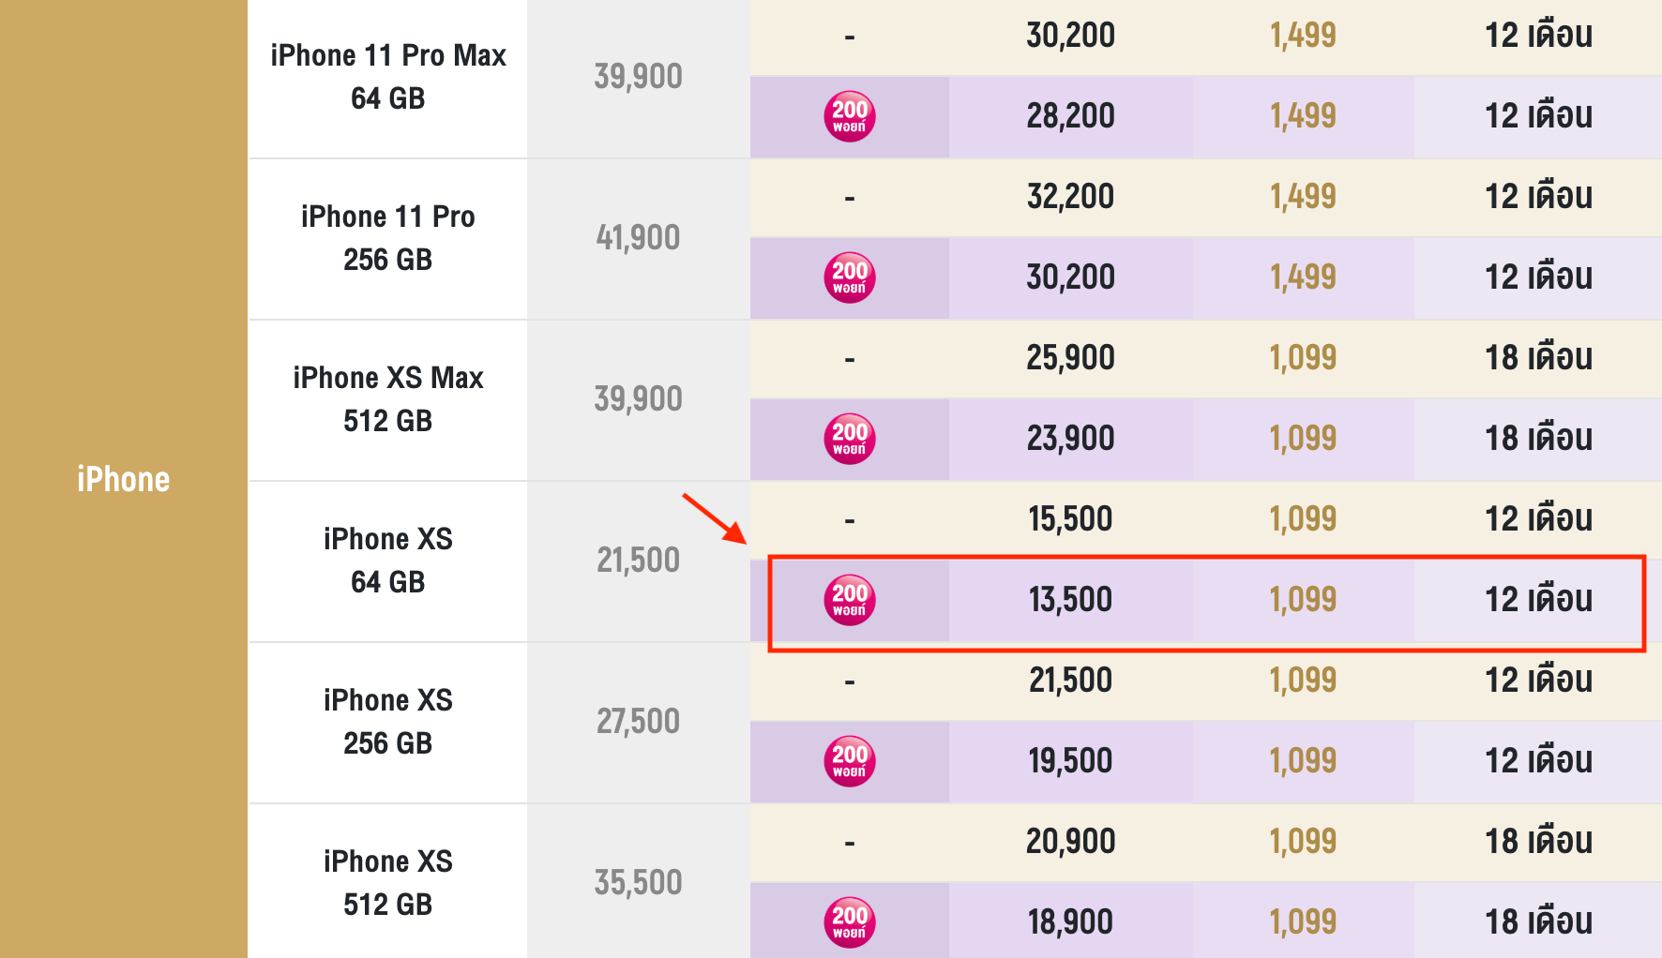
Task: Select the 200 points badge for iPhone XS 512 GB
Action: (x=850, y=923)
